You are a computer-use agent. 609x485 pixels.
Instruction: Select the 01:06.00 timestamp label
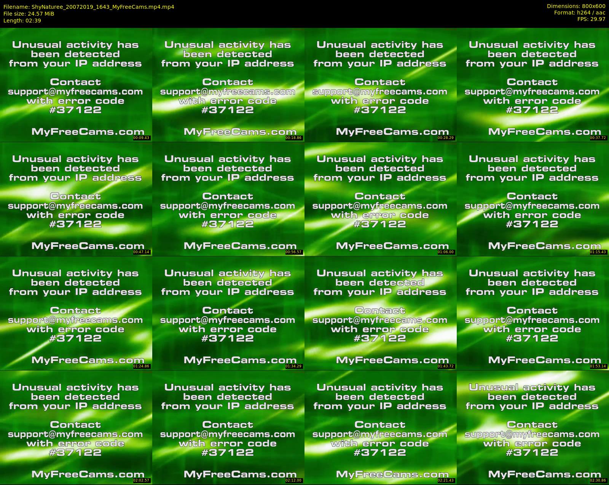446,252
